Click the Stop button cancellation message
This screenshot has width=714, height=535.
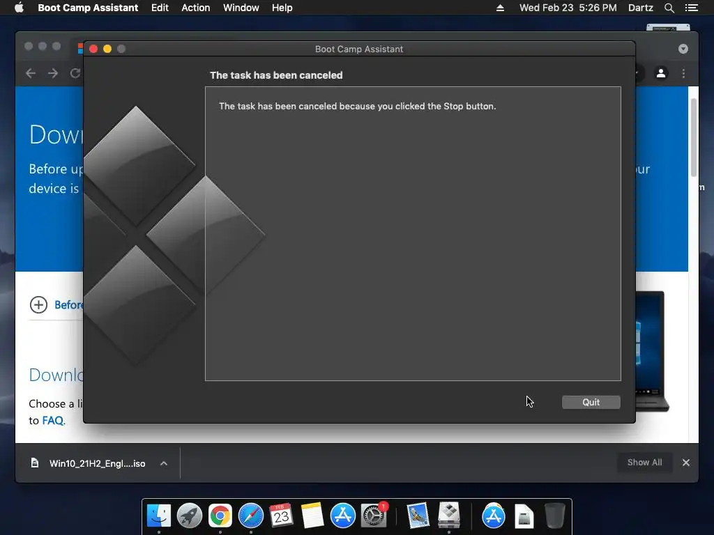pos(357,106)
